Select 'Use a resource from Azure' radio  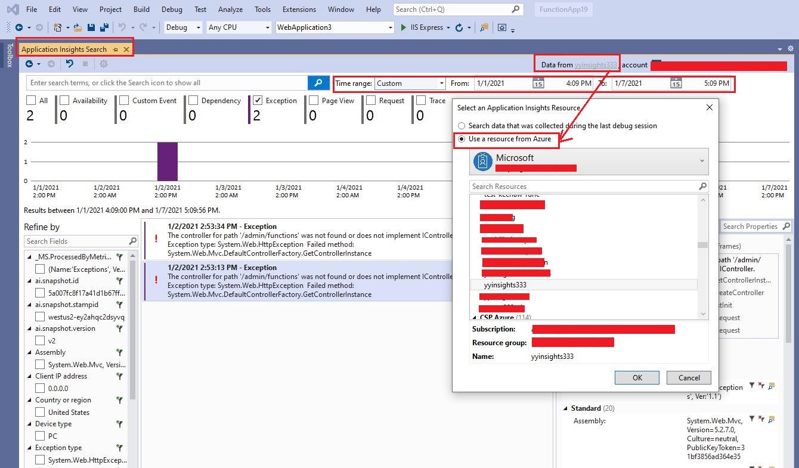point(462,139)
